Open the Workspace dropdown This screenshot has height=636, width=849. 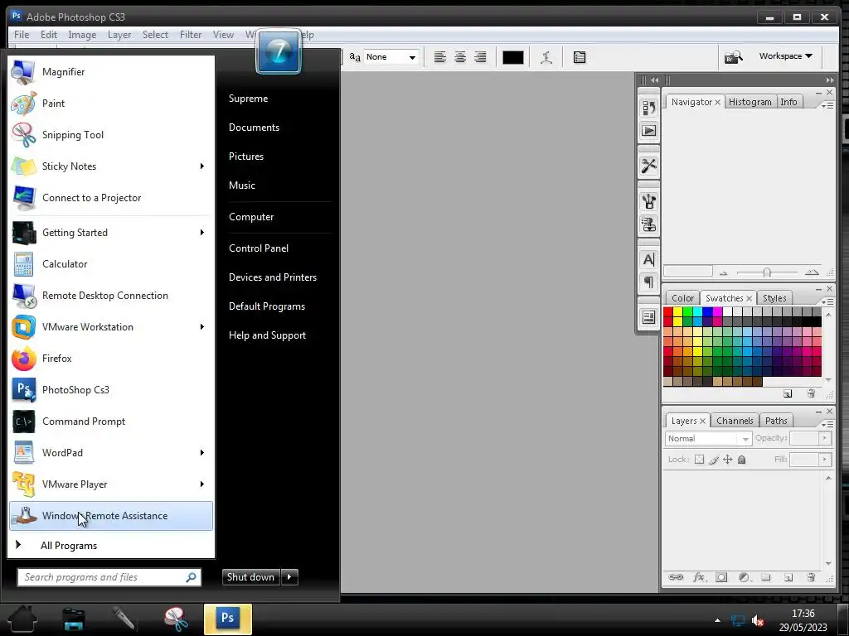pos(786,55)
